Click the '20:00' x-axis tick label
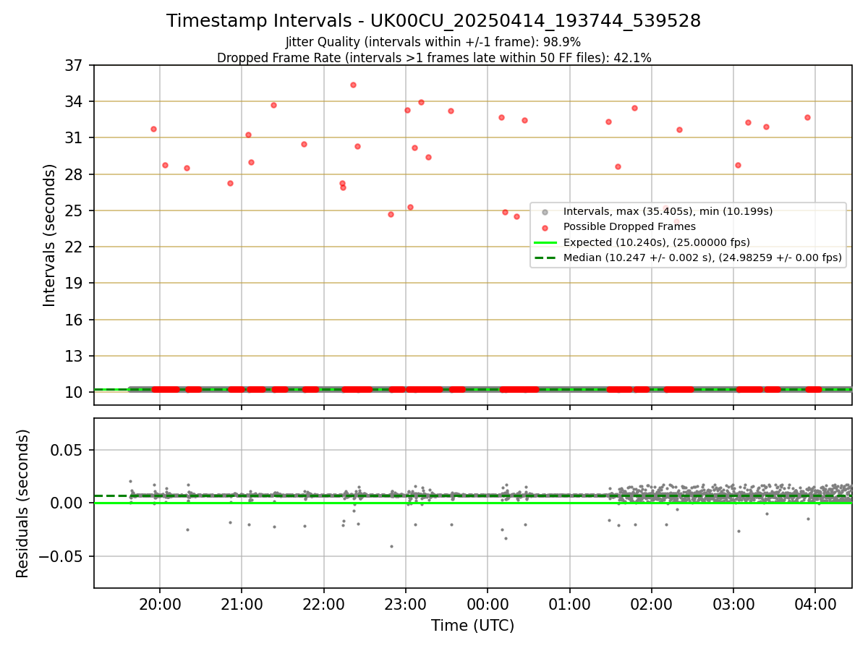 (159, 605)
